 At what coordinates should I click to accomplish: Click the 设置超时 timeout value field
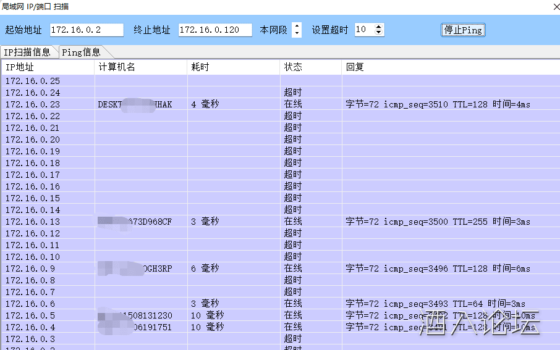(364, 30)
